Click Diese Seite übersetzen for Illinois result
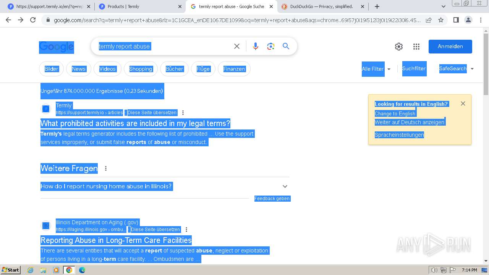 tap(155, 230)
